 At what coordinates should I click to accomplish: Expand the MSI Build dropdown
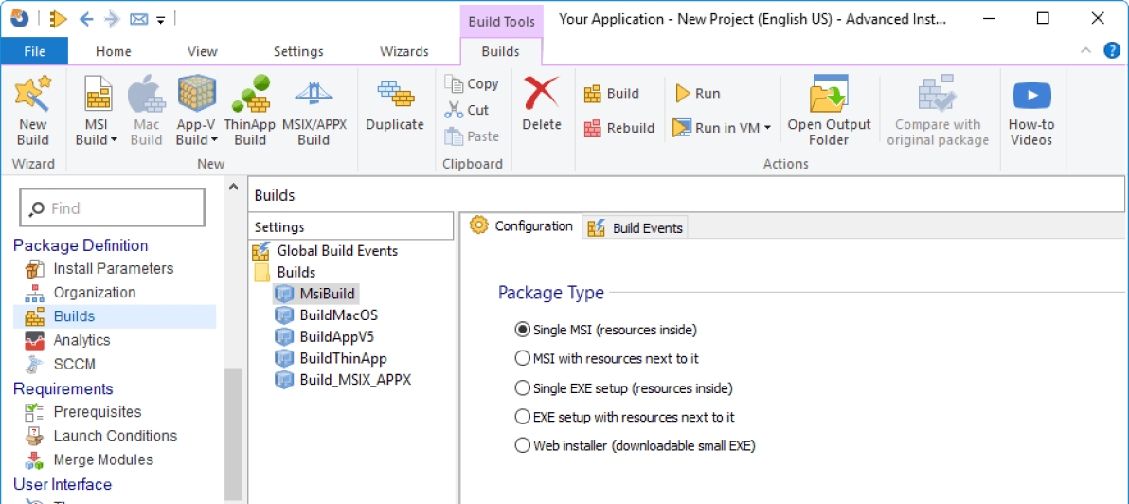[114, 140]
